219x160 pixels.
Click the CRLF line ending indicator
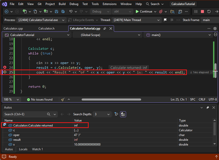202,99
